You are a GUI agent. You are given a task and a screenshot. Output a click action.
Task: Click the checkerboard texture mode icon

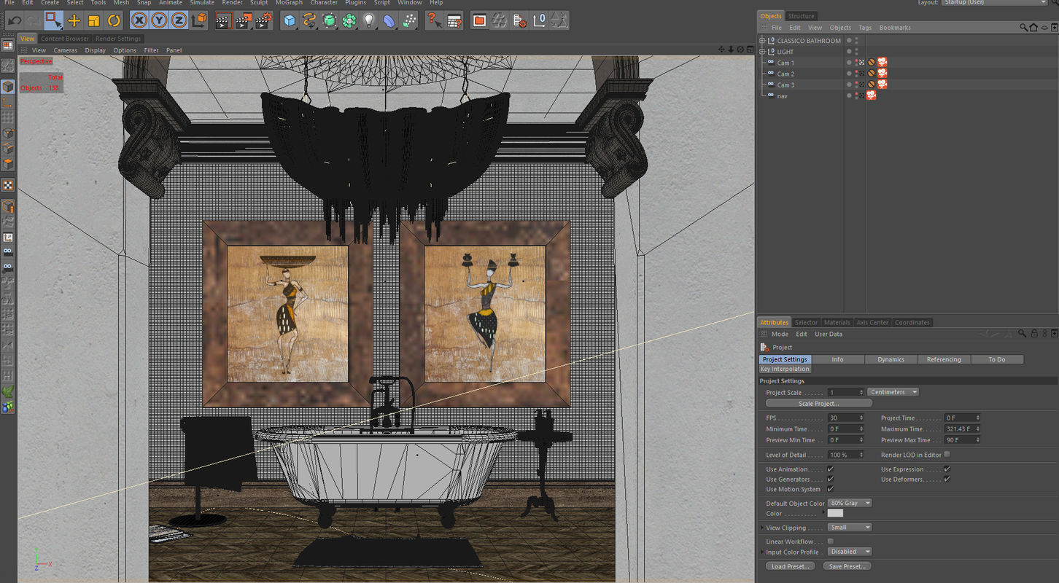(8, 185)
